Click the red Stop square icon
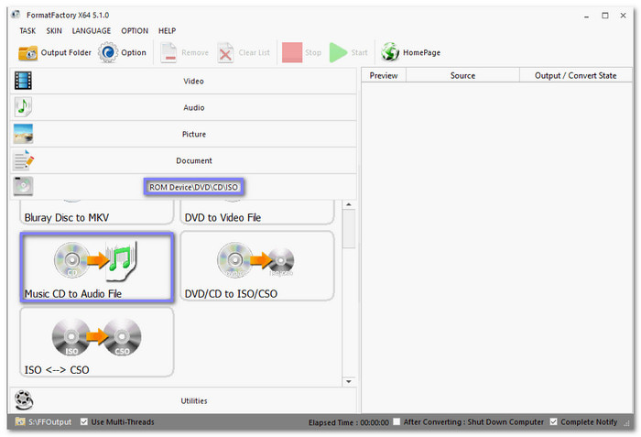641x437 pixels. pos(292,52)
